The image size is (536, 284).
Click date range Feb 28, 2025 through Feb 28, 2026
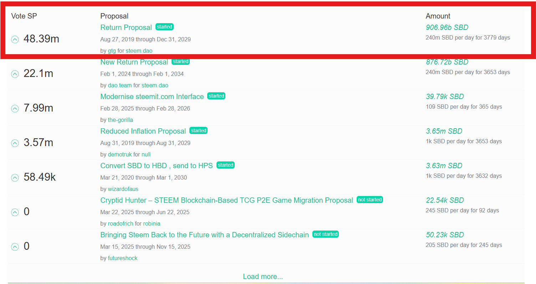[145, 108]
